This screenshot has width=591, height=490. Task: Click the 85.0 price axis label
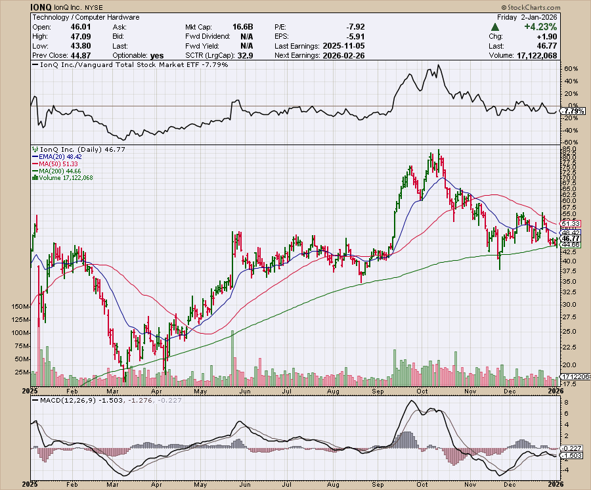569,149
